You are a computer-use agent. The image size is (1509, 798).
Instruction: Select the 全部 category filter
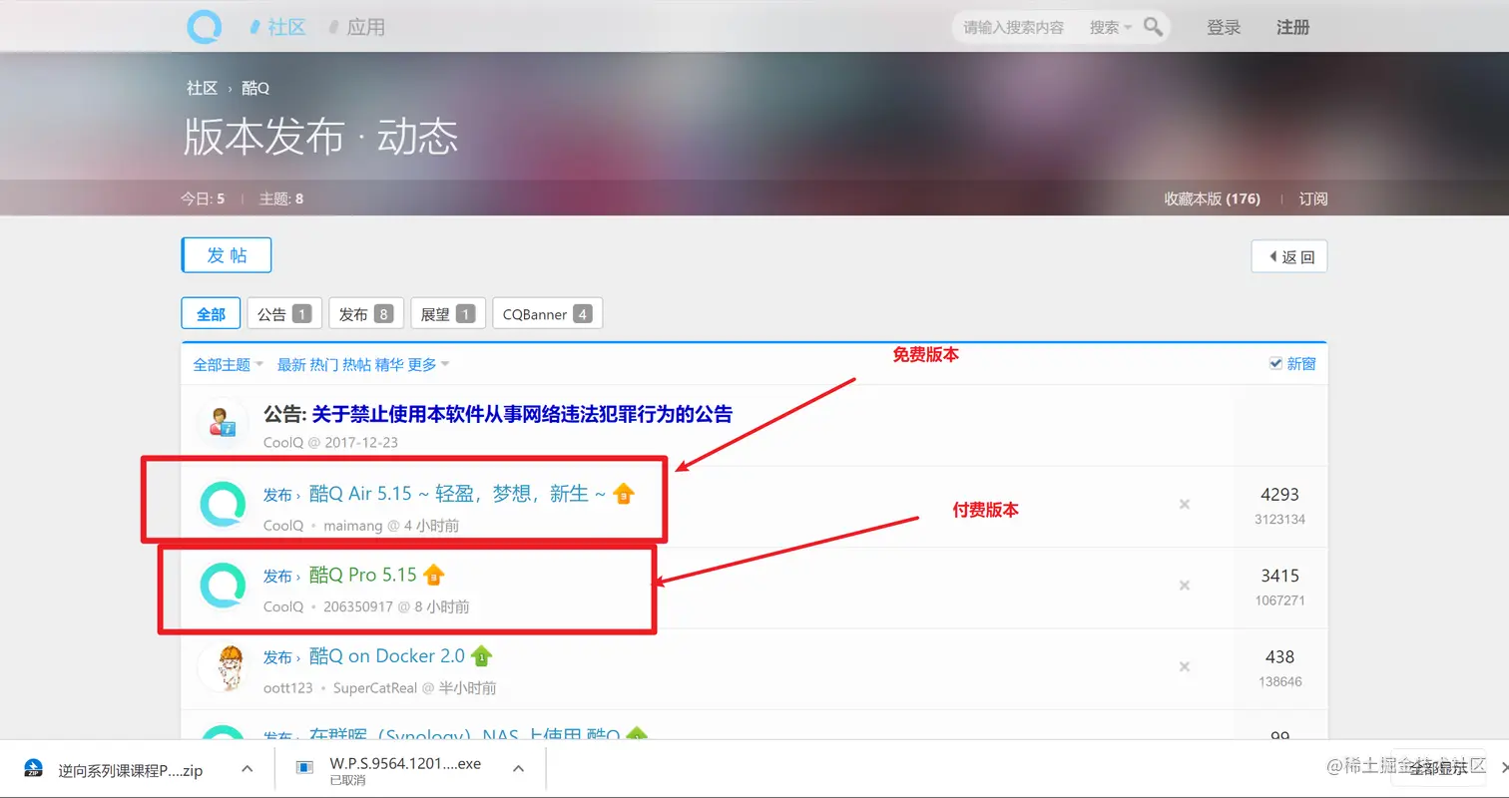(211, 313)
